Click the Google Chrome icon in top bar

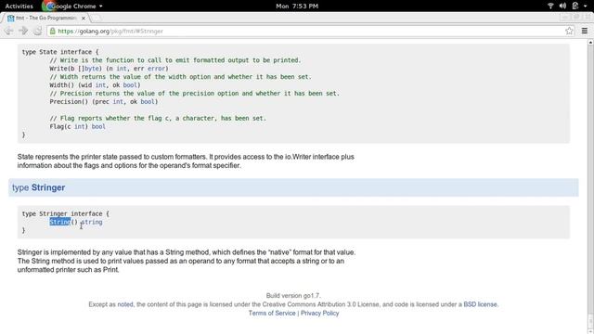click(x=48, y=6)
